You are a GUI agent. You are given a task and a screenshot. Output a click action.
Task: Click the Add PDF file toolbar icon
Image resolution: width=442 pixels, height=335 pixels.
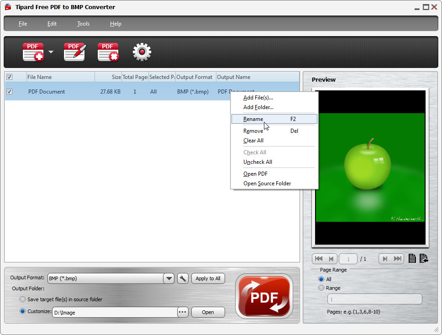coord(33,52)
